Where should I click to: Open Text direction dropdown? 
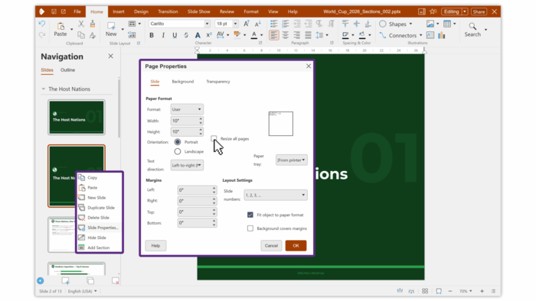coord(187,165)
